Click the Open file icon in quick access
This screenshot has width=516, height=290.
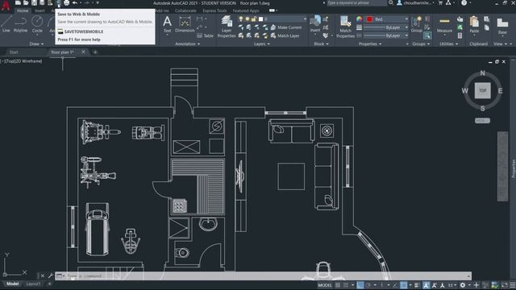(x=26, y=3)
